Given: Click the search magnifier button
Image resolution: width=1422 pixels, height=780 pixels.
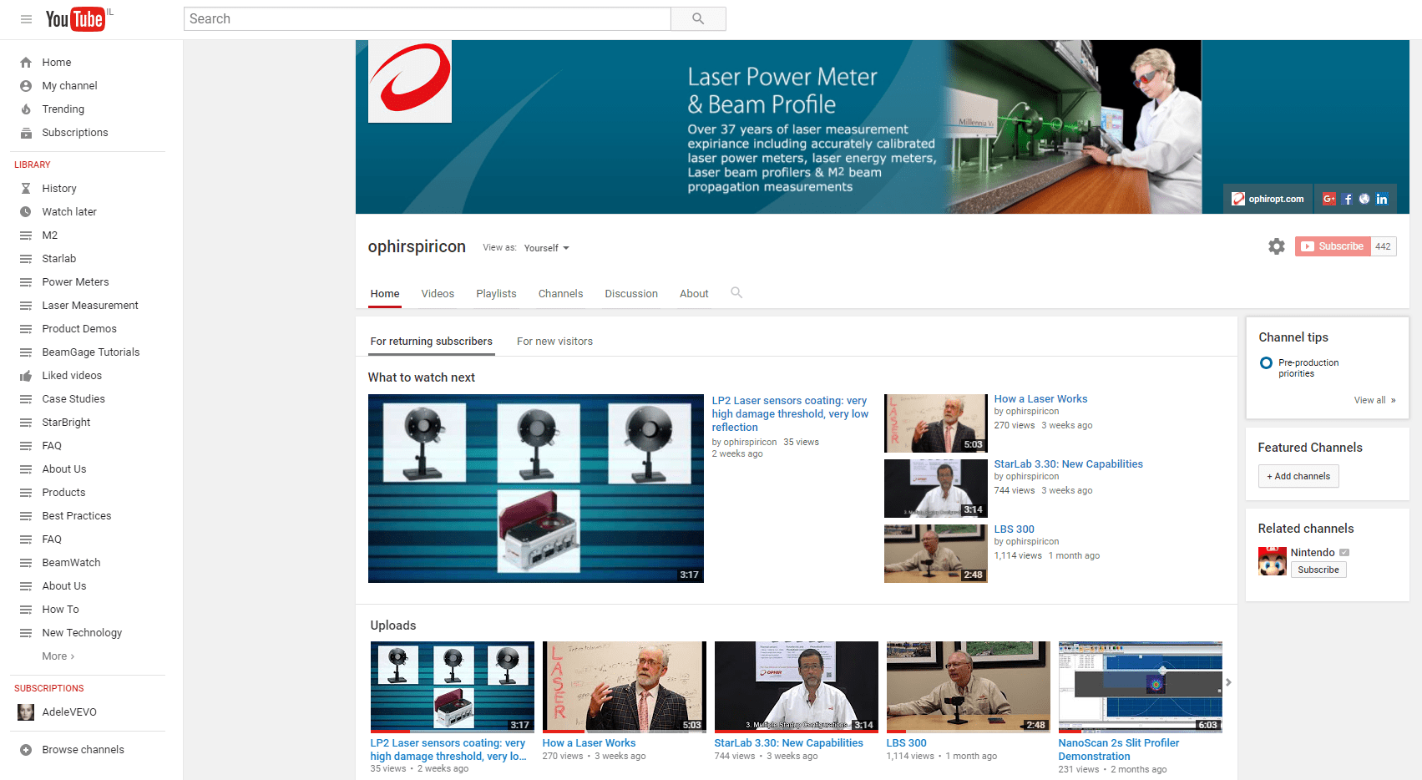Looking at the screenshot, I should tap(698, 19).
